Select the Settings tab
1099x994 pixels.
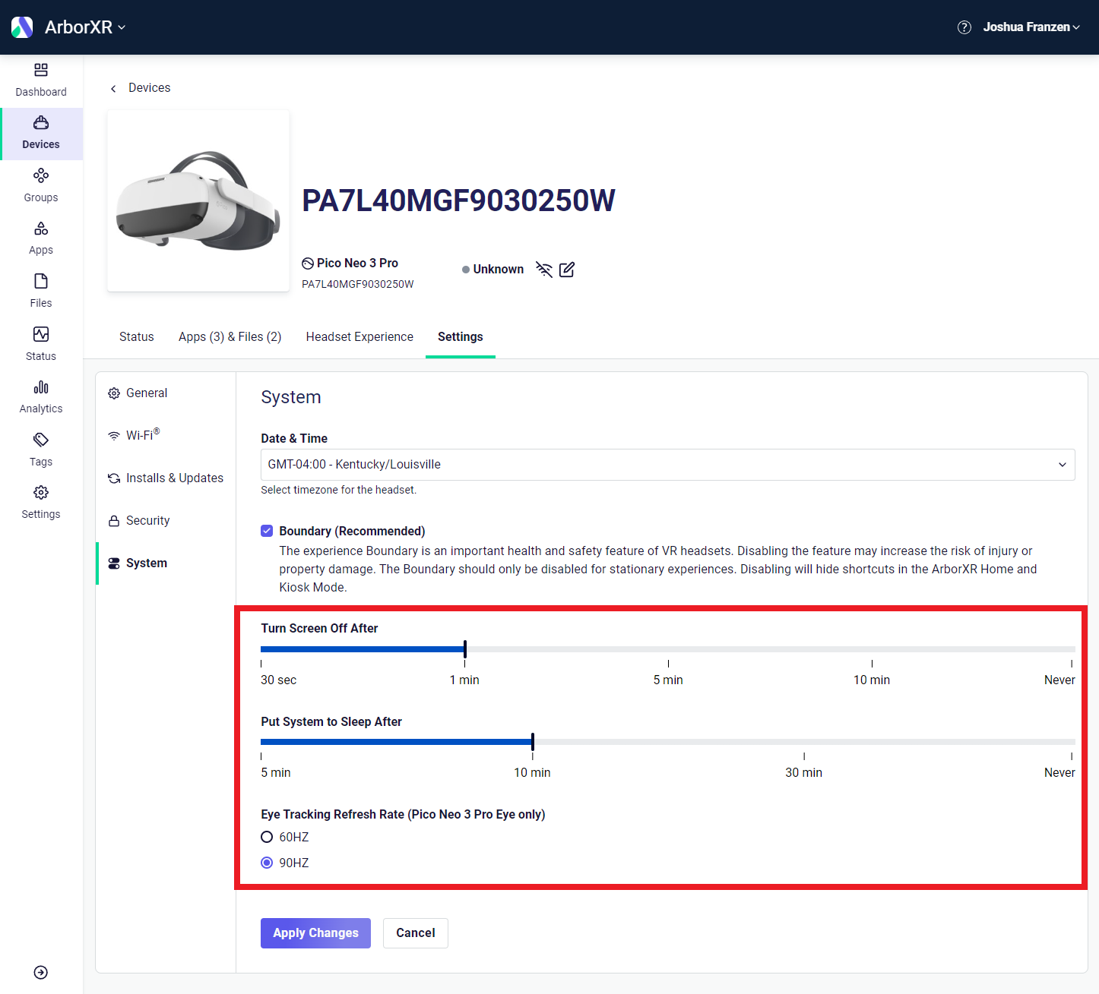pyautogui.click(x=461, y=337)
